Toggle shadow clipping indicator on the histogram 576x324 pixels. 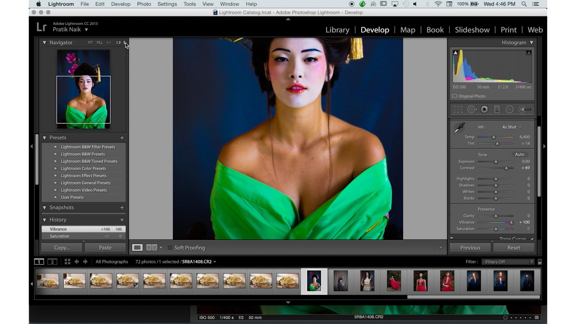point(456,52)
